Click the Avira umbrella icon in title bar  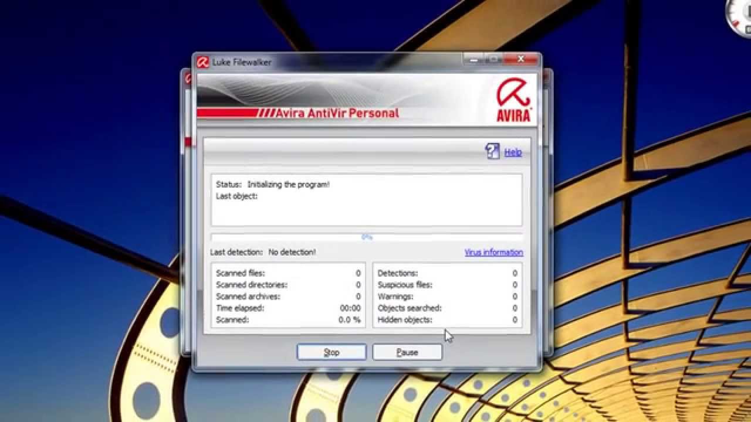(x=203, y=62)
